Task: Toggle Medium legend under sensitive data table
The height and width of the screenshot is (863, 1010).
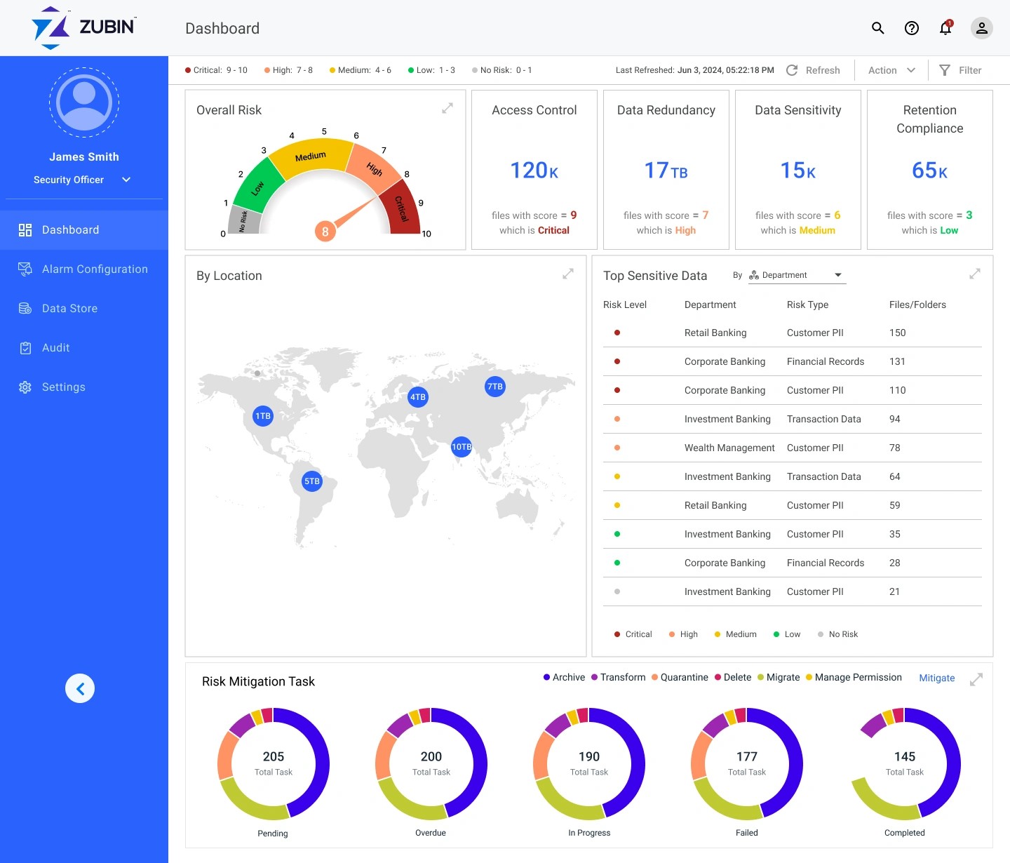Action: pyautogui.click(x=735, y=634)
